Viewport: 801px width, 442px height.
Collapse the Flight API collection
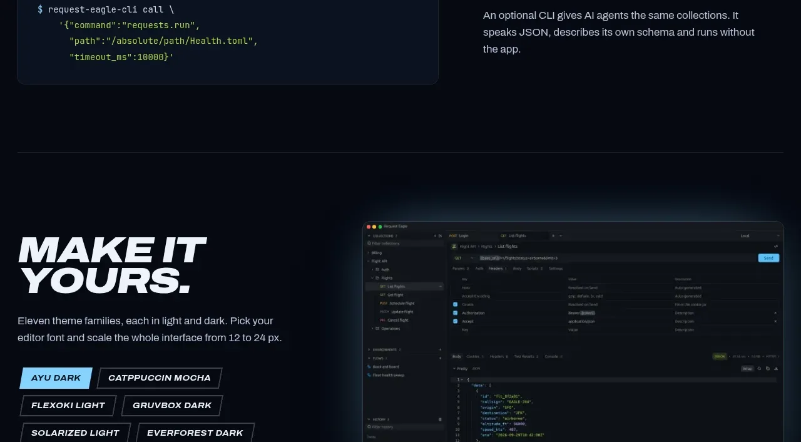(369, 261)
